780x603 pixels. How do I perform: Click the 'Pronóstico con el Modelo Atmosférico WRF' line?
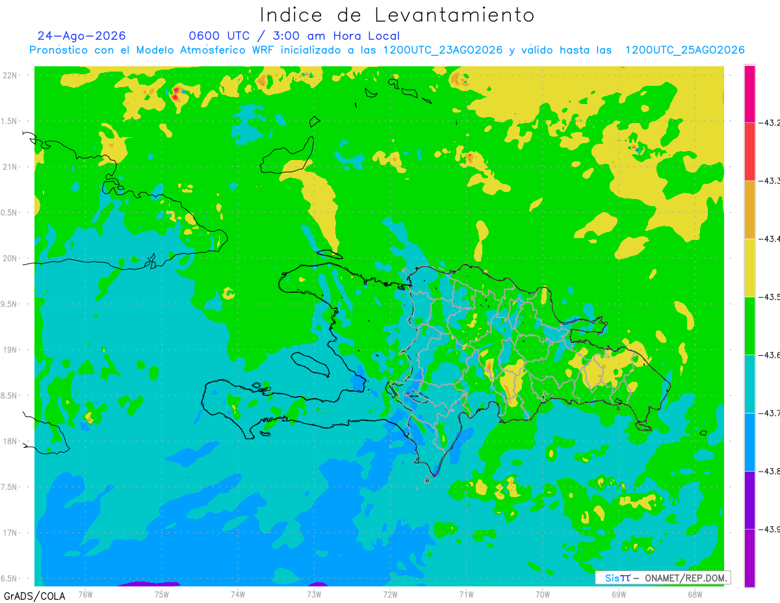coord(387,50)
